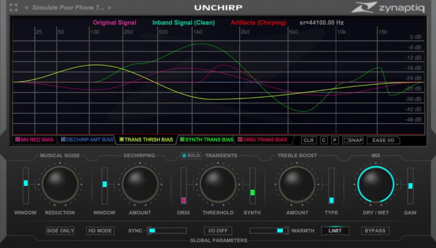Click the Transients Threshold knob
This screenshot has height=248, width=436.
(218, 184)
